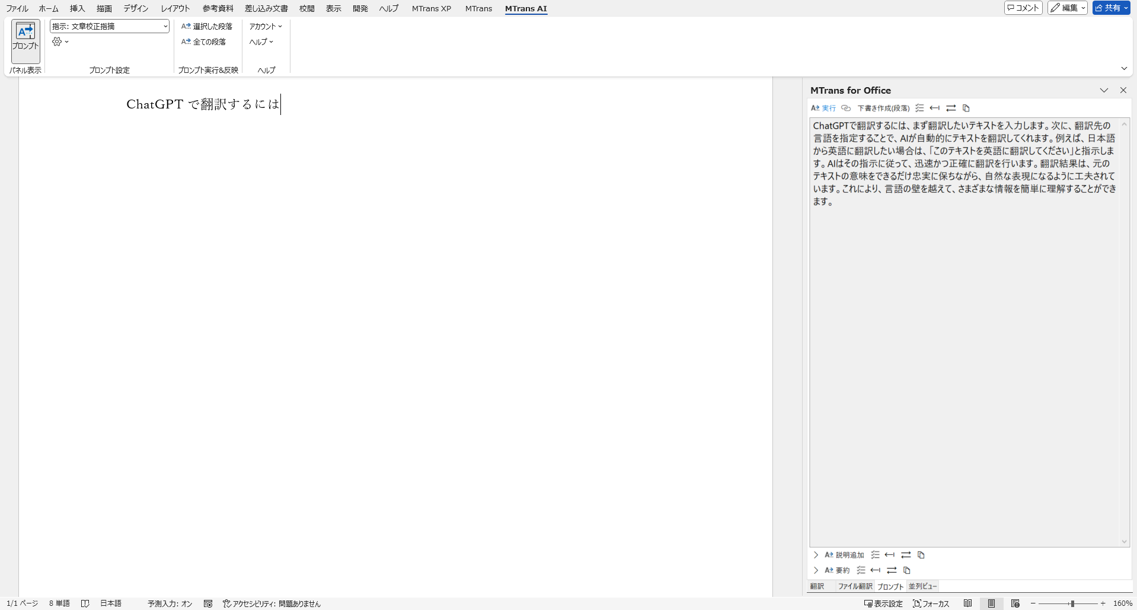The image size is (1137, 610).
Task: Open the MTrans ribbon tab
Action: (478, 8)
